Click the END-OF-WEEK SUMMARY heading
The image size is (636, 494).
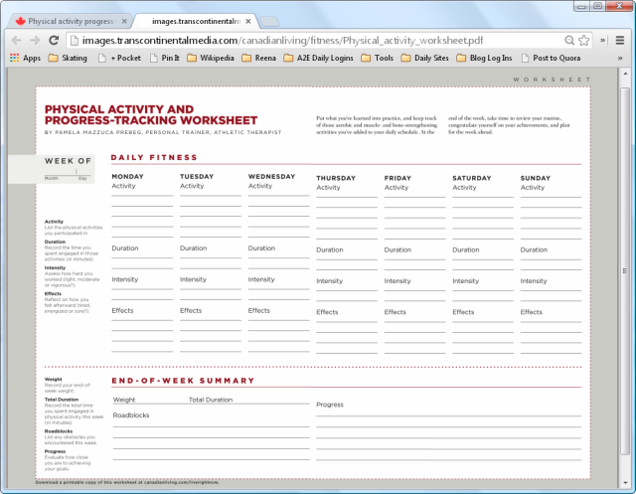183,381
